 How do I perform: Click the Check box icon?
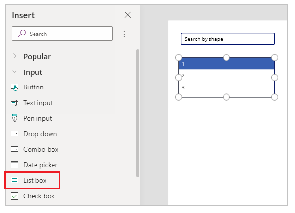tap(15, 196)
